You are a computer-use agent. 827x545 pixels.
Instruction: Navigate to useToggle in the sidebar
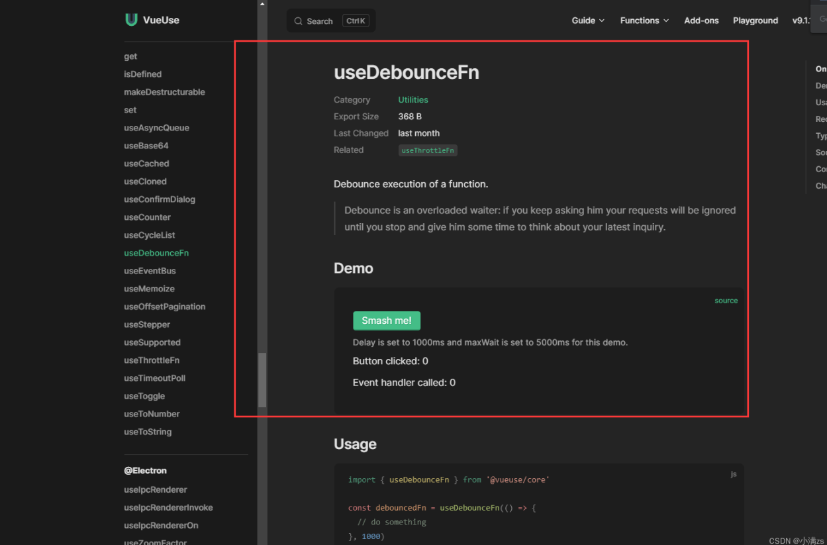click(x=144, y=396)
